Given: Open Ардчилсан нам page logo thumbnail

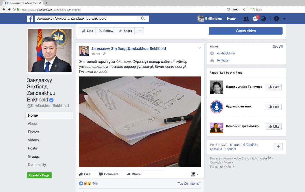Looking at the screenshot, I should click(217, 107).
